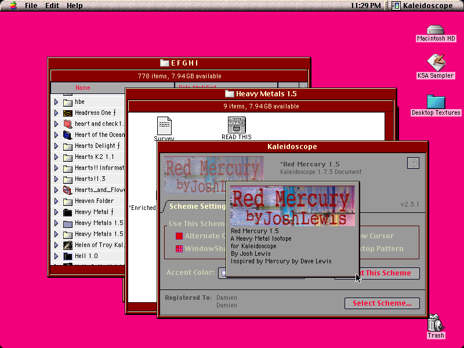Open the File menu
464x348 pixels.
[x=31, y=6]
